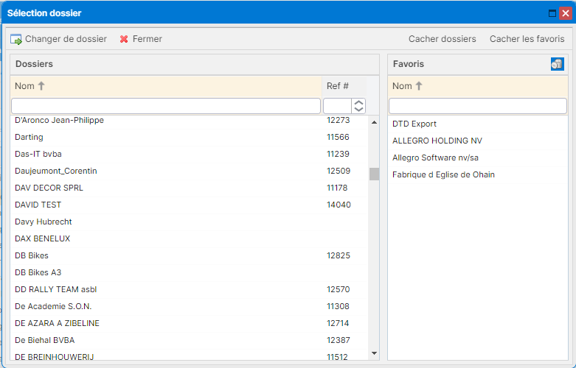576x368 pixels.
Task: Select the Darting dossier row
Action: coord(189,138)
